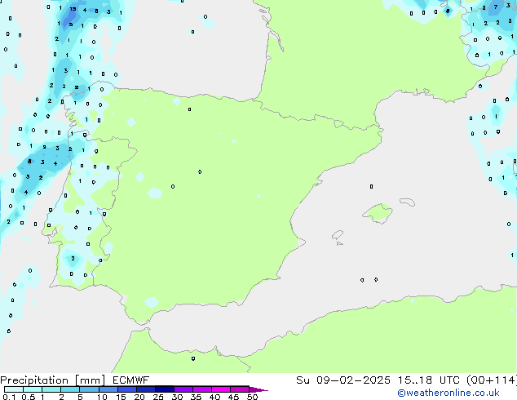Screen dimensions: 517x400
Task: Click the '50' legend scale label
Action: tap(252, 397)
